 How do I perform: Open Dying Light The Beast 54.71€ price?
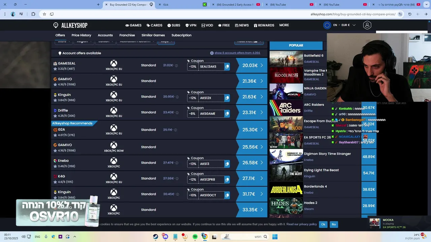[369, 173]
